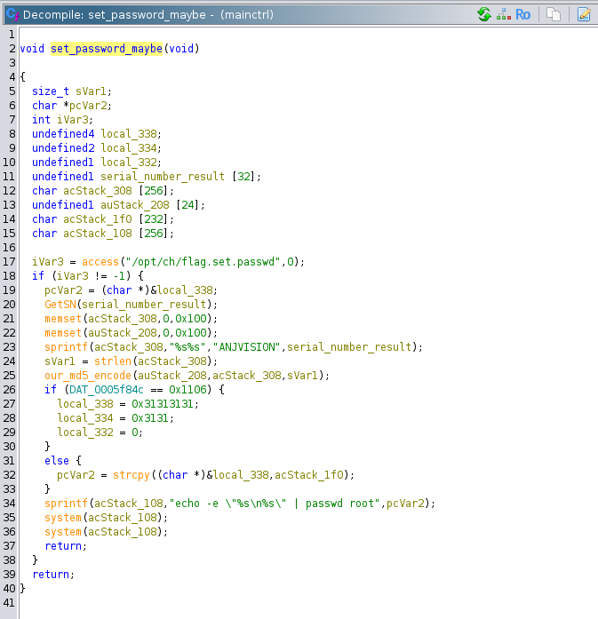Open the control flow graph icon
Screen dimensions: 598x619
click(x=504, y=14)
